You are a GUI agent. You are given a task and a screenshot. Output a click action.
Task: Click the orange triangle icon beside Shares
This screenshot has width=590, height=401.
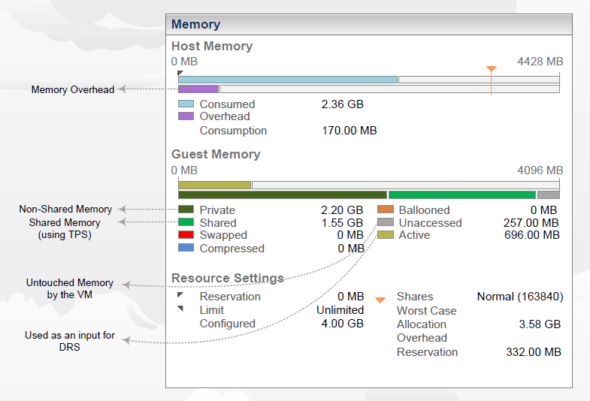click(380, 300)
